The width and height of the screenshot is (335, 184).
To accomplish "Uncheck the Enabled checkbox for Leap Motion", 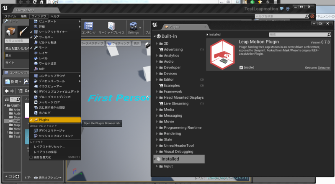I will (241, 67).
